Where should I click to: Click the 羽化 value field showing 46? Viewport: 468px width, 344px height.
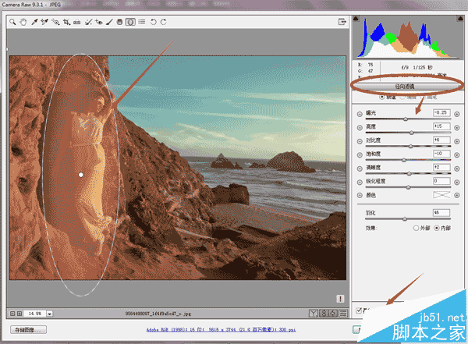click(441, 213)
